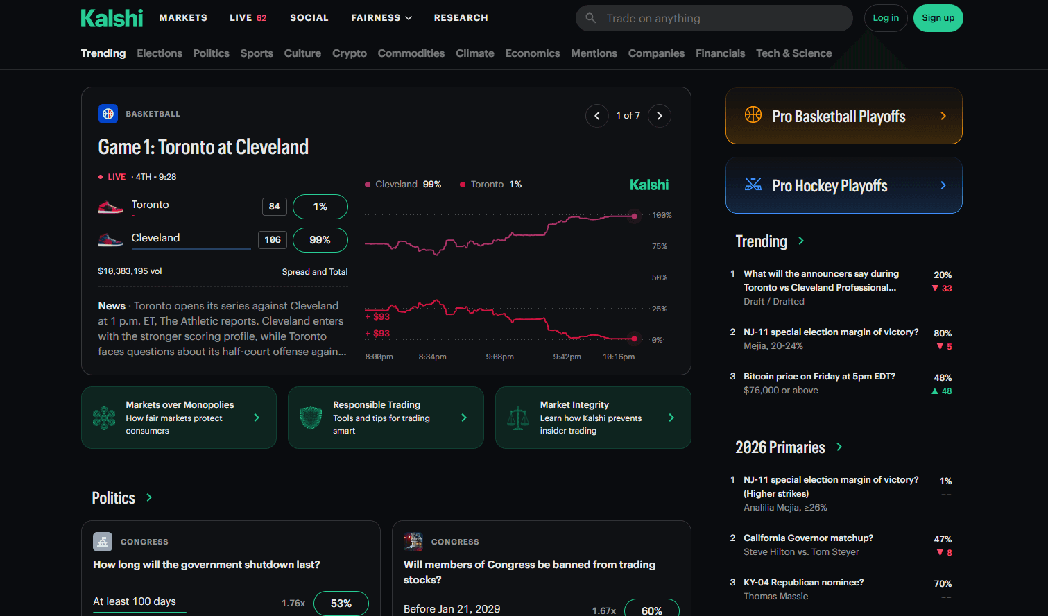Screen dimensions: 1048x616
Task: Click the 53% button for At least 100 days
Action: click(x=341, y=604)
